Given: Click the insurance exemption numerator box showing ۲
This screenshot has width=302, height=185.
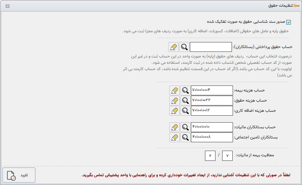Looking at the screenshot, I should pyautogui.click(x=210, y=156).
